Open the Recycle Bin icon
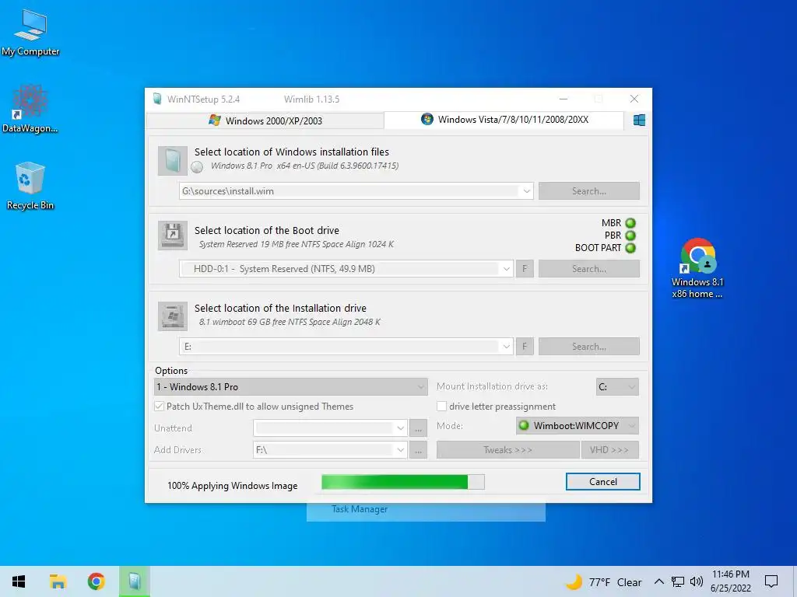This screenshot has width=797, height=597. [x=30, y=185]
